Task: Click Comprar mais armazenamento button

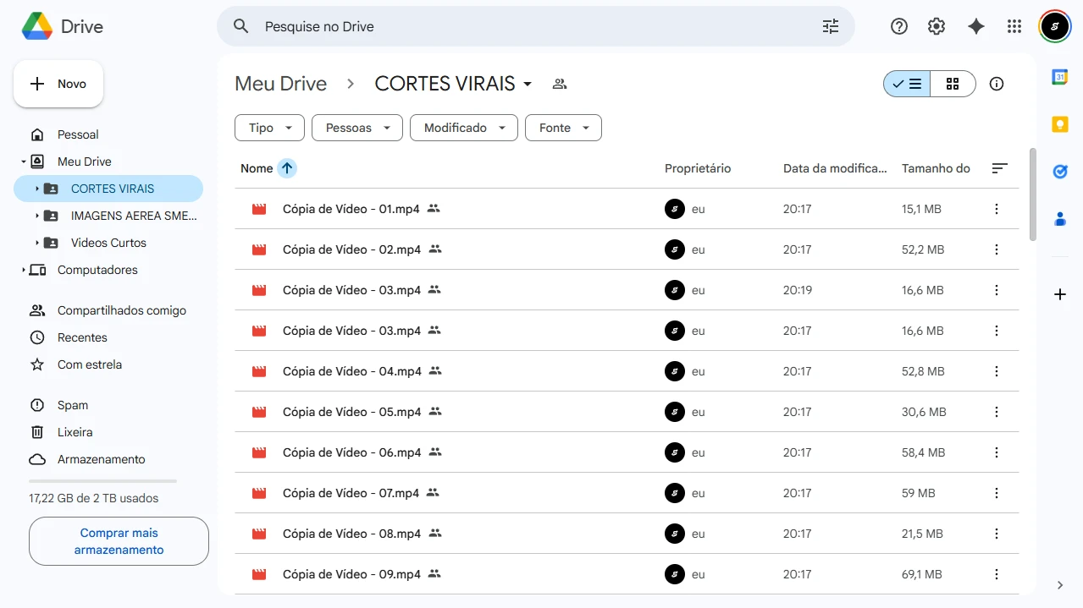Action: [119, 541]
